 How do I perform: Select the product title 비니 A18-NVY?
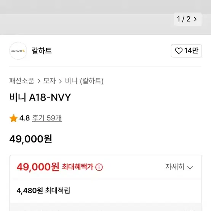point(40,97)
